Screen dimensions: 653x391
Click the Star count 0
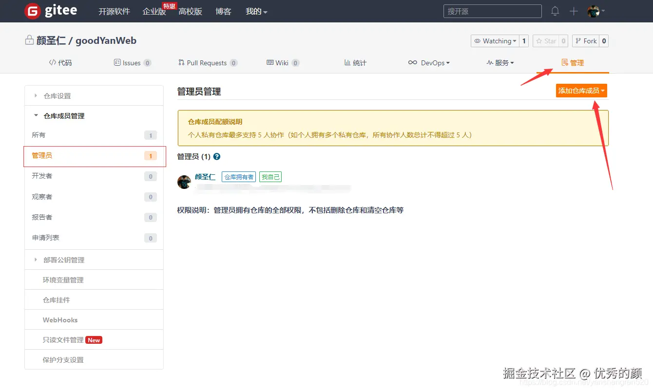pyautogui.click(x=563, y=41)
